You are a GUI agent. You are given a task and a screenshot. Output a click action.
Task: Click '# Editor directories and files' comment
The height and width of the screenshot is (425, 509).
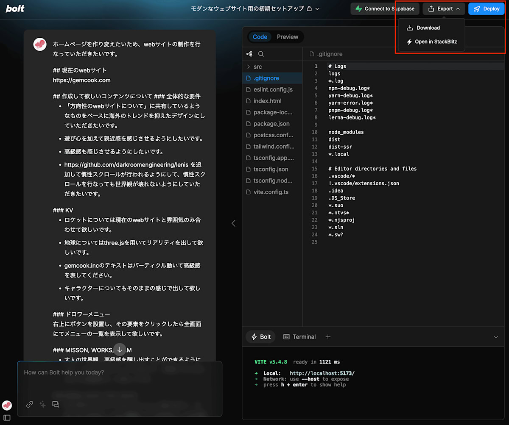pyautogui.click(x=372, y=169)
